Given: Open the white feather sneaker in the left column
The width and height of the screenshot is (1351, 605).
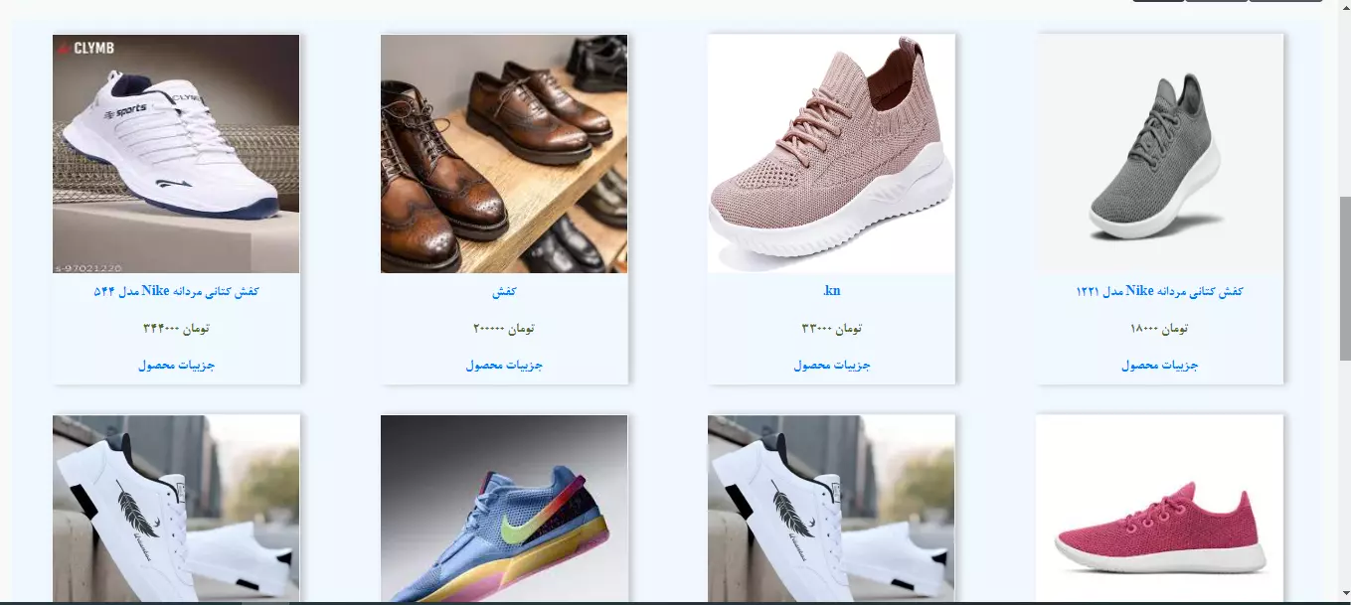Looking at the screenshot, I should [176, 510].
